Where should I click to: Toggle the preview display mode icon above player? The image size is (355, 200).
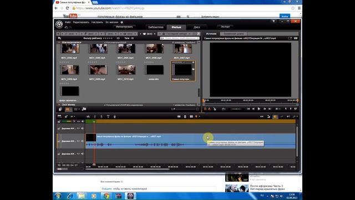click(296, 38)
